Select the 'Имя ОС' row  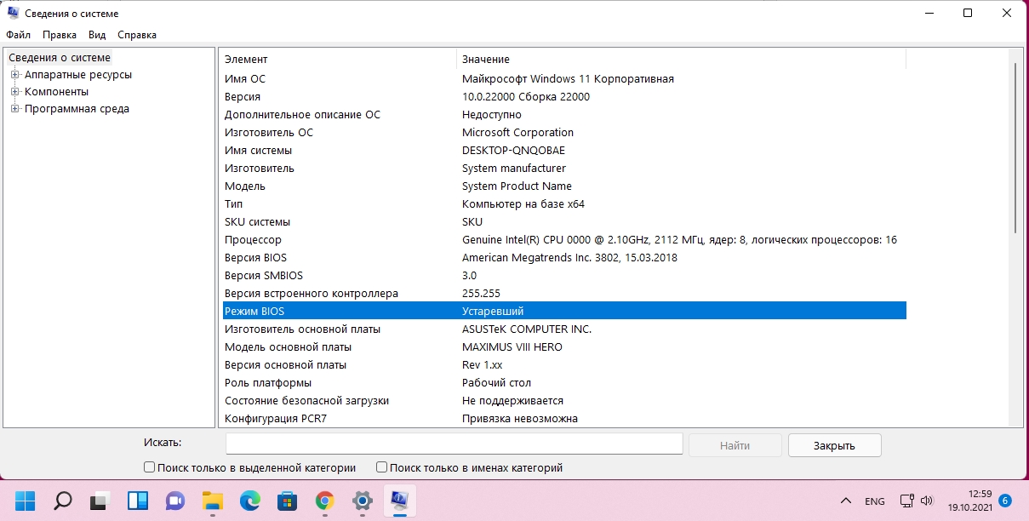click(564, 79)
